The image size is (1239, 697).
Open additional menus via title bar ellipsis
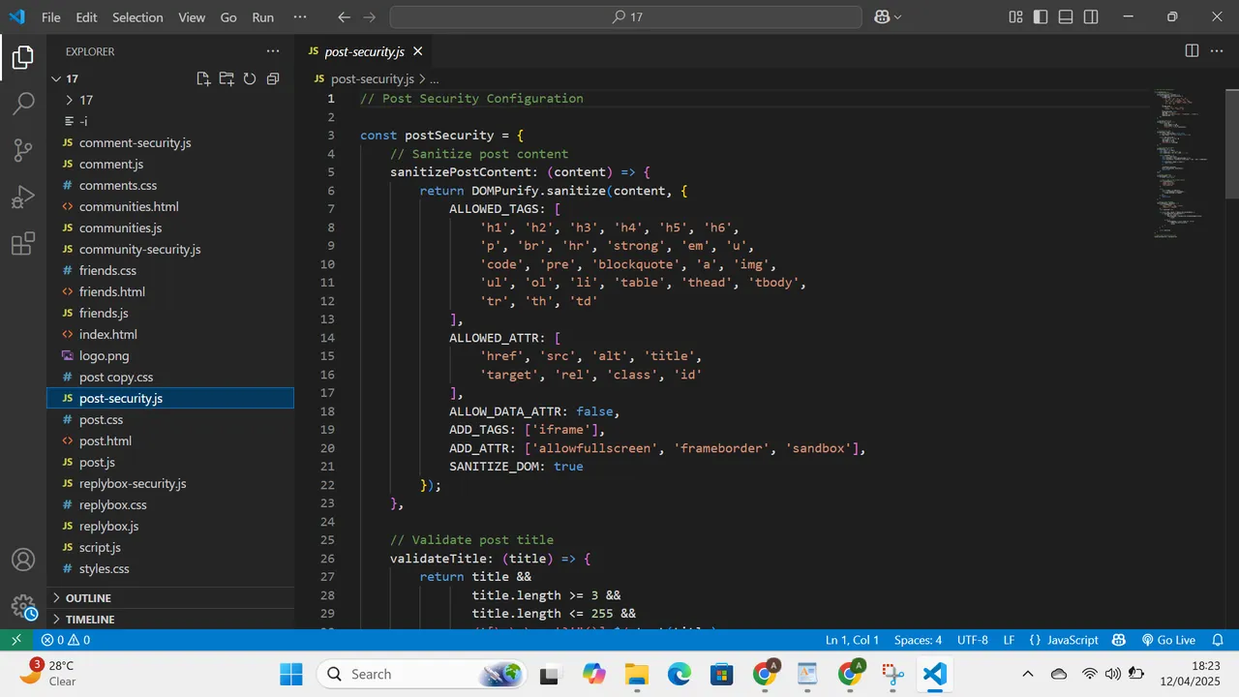[300, 17]
